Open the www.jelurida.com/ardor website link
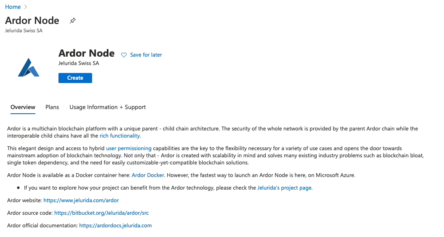444x237 pixels. pos(81,201)
